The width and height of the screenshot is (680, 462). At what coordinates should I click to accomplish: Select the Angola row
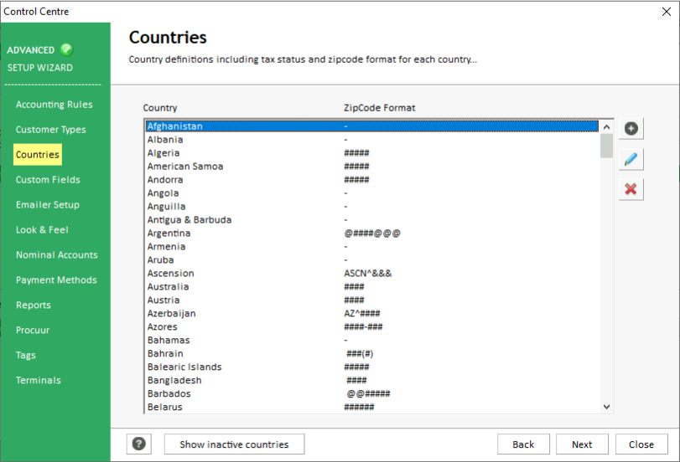(372, 193)
